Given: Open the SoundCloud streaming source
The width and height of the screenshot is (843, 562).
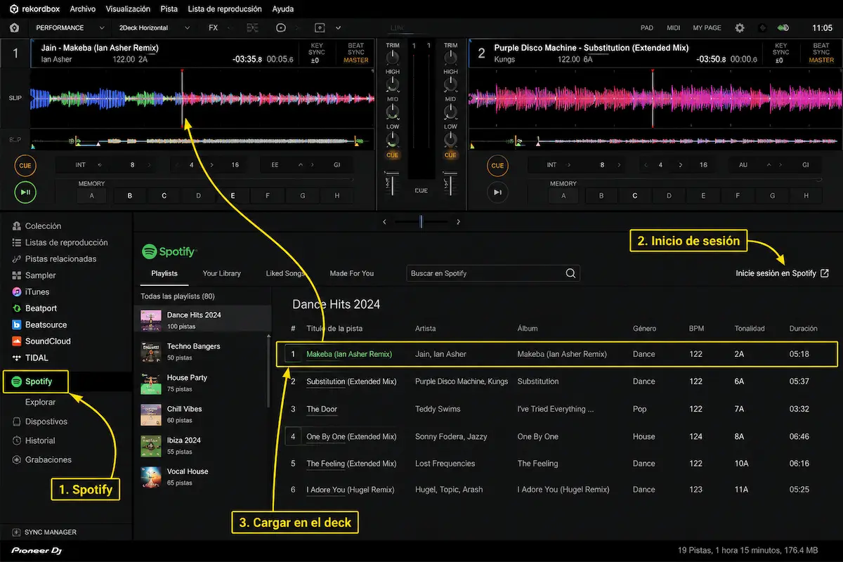Looking at the screenshot, I should pos(41,341).
